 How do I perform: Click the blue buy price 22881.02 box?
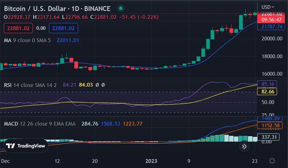point(63,28)
